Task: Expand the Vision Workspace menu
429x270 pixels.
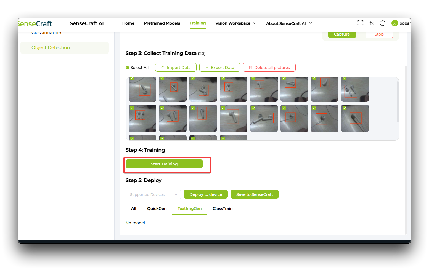Action: pyautogui.click(x=235, y=23)
